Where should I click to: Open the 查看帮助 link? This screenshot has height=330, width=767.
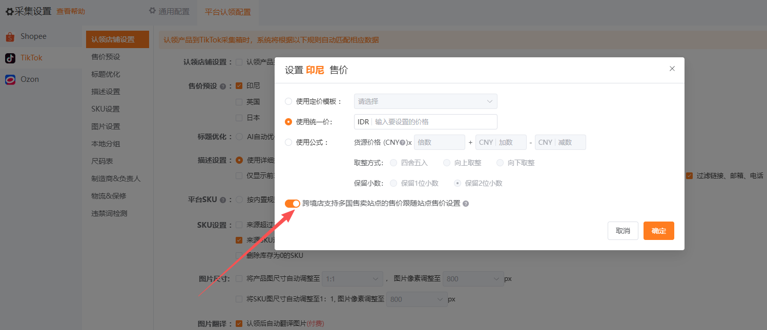tap(71, 11)
